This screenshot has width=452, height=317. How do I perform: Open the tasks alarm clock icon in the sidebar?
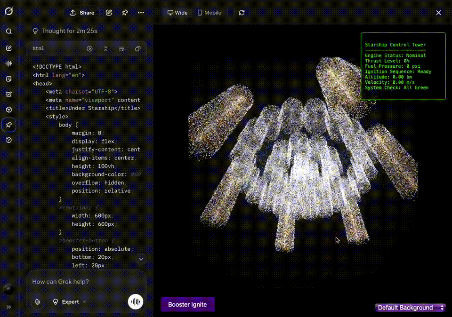tap(9, 95)
